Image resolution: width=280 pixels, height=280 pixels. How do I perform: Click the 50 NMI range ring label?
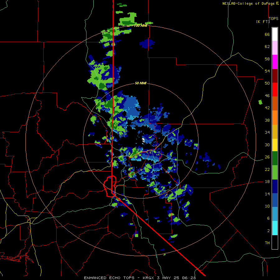141,83
